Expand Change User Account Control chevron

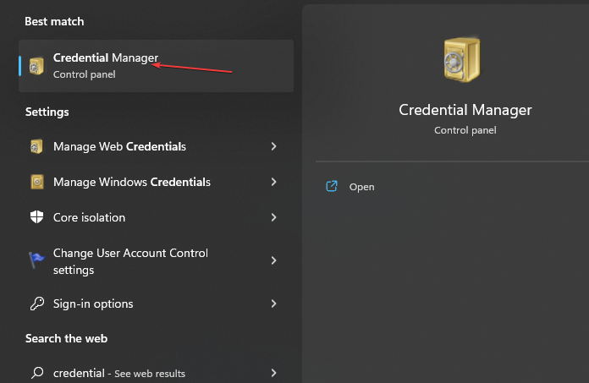pos(274,260)
